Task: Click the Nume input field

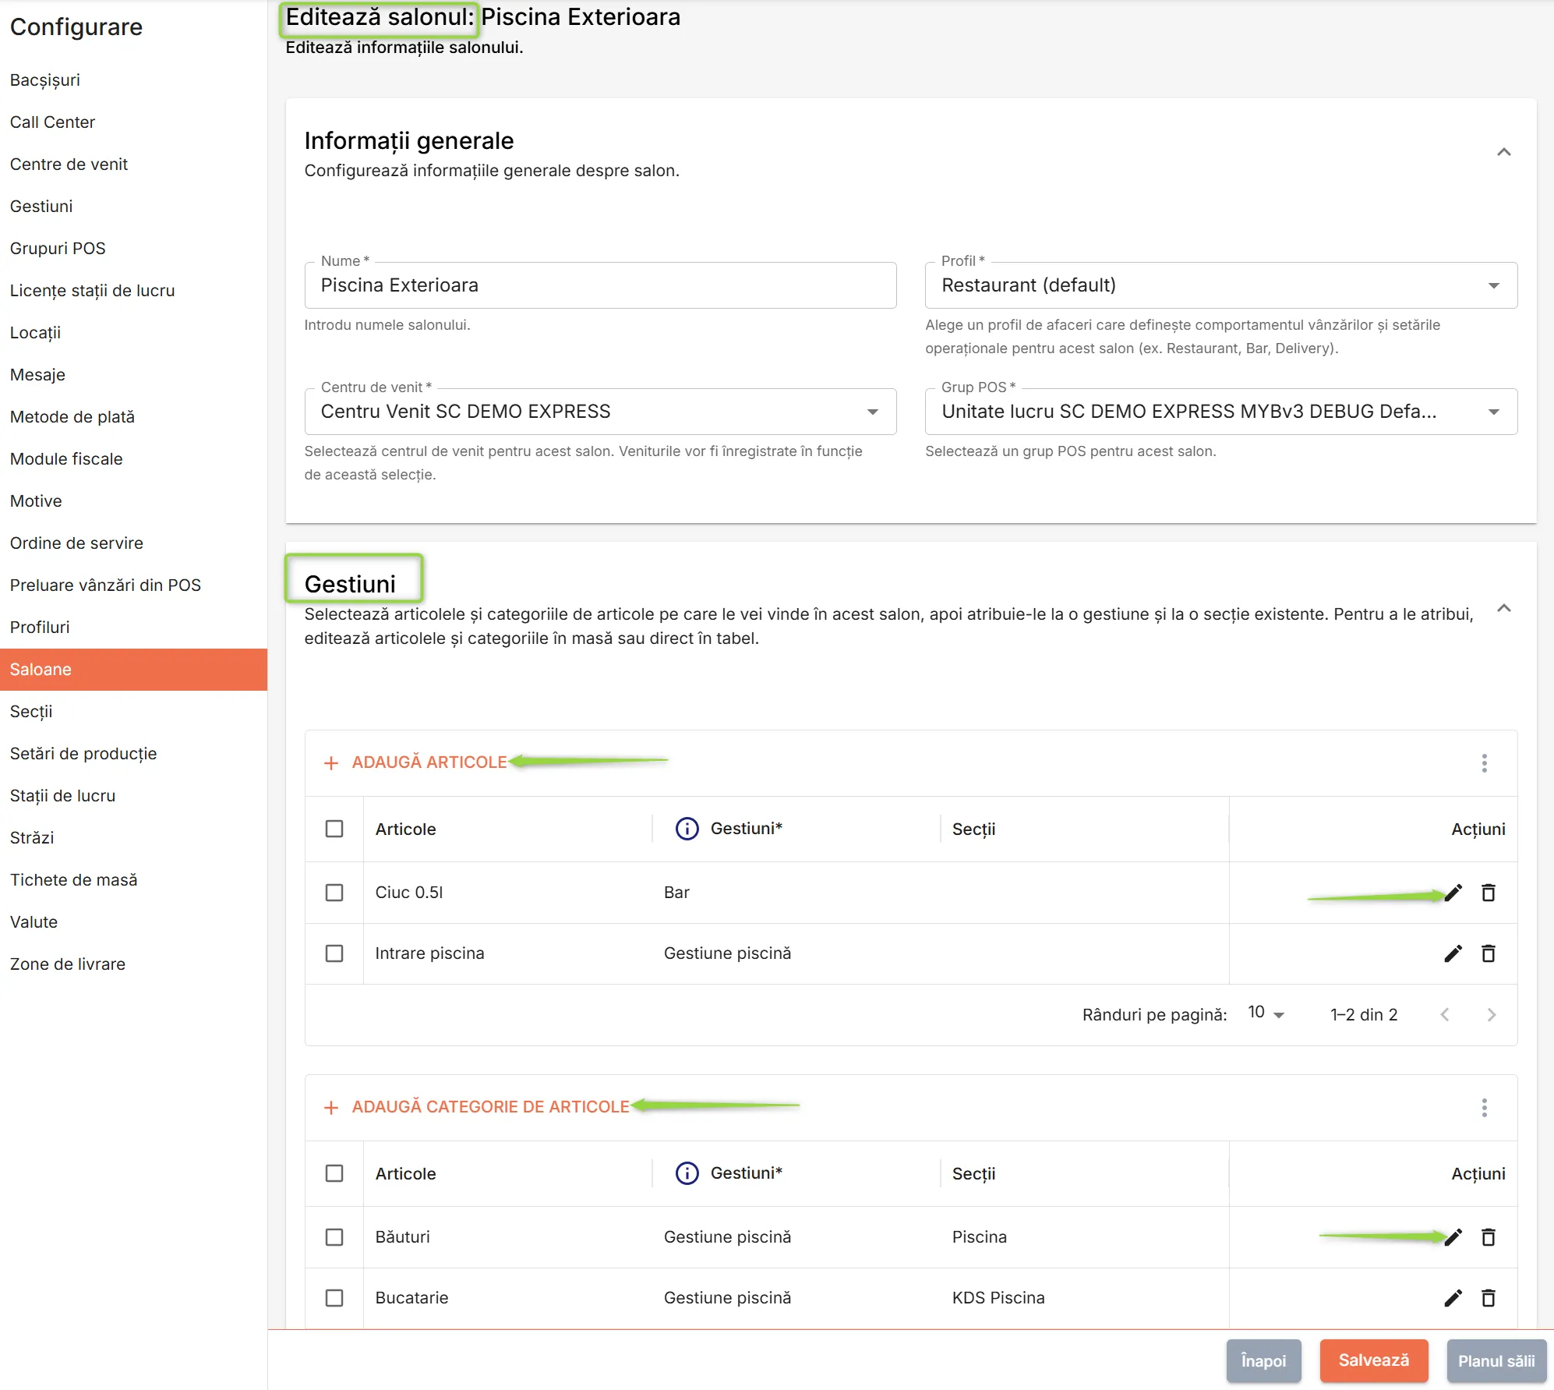Action: (600, 285)
